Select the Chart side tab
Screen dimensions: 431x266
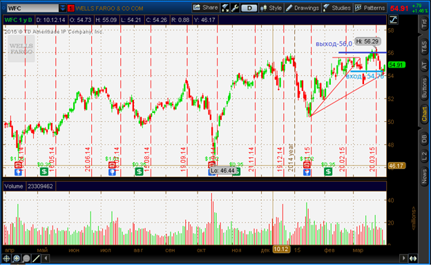point(424,114)
